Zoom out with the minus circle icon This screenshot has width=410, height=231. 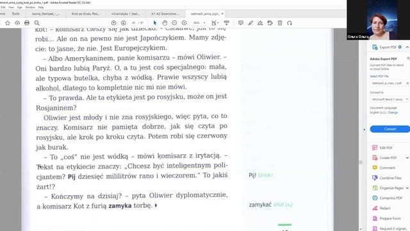tap(174, 23)
